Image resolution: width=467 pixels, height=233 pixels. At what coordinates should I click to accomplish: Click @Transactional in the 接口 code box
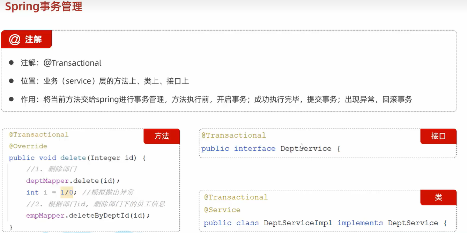click(x=234, y=136)
